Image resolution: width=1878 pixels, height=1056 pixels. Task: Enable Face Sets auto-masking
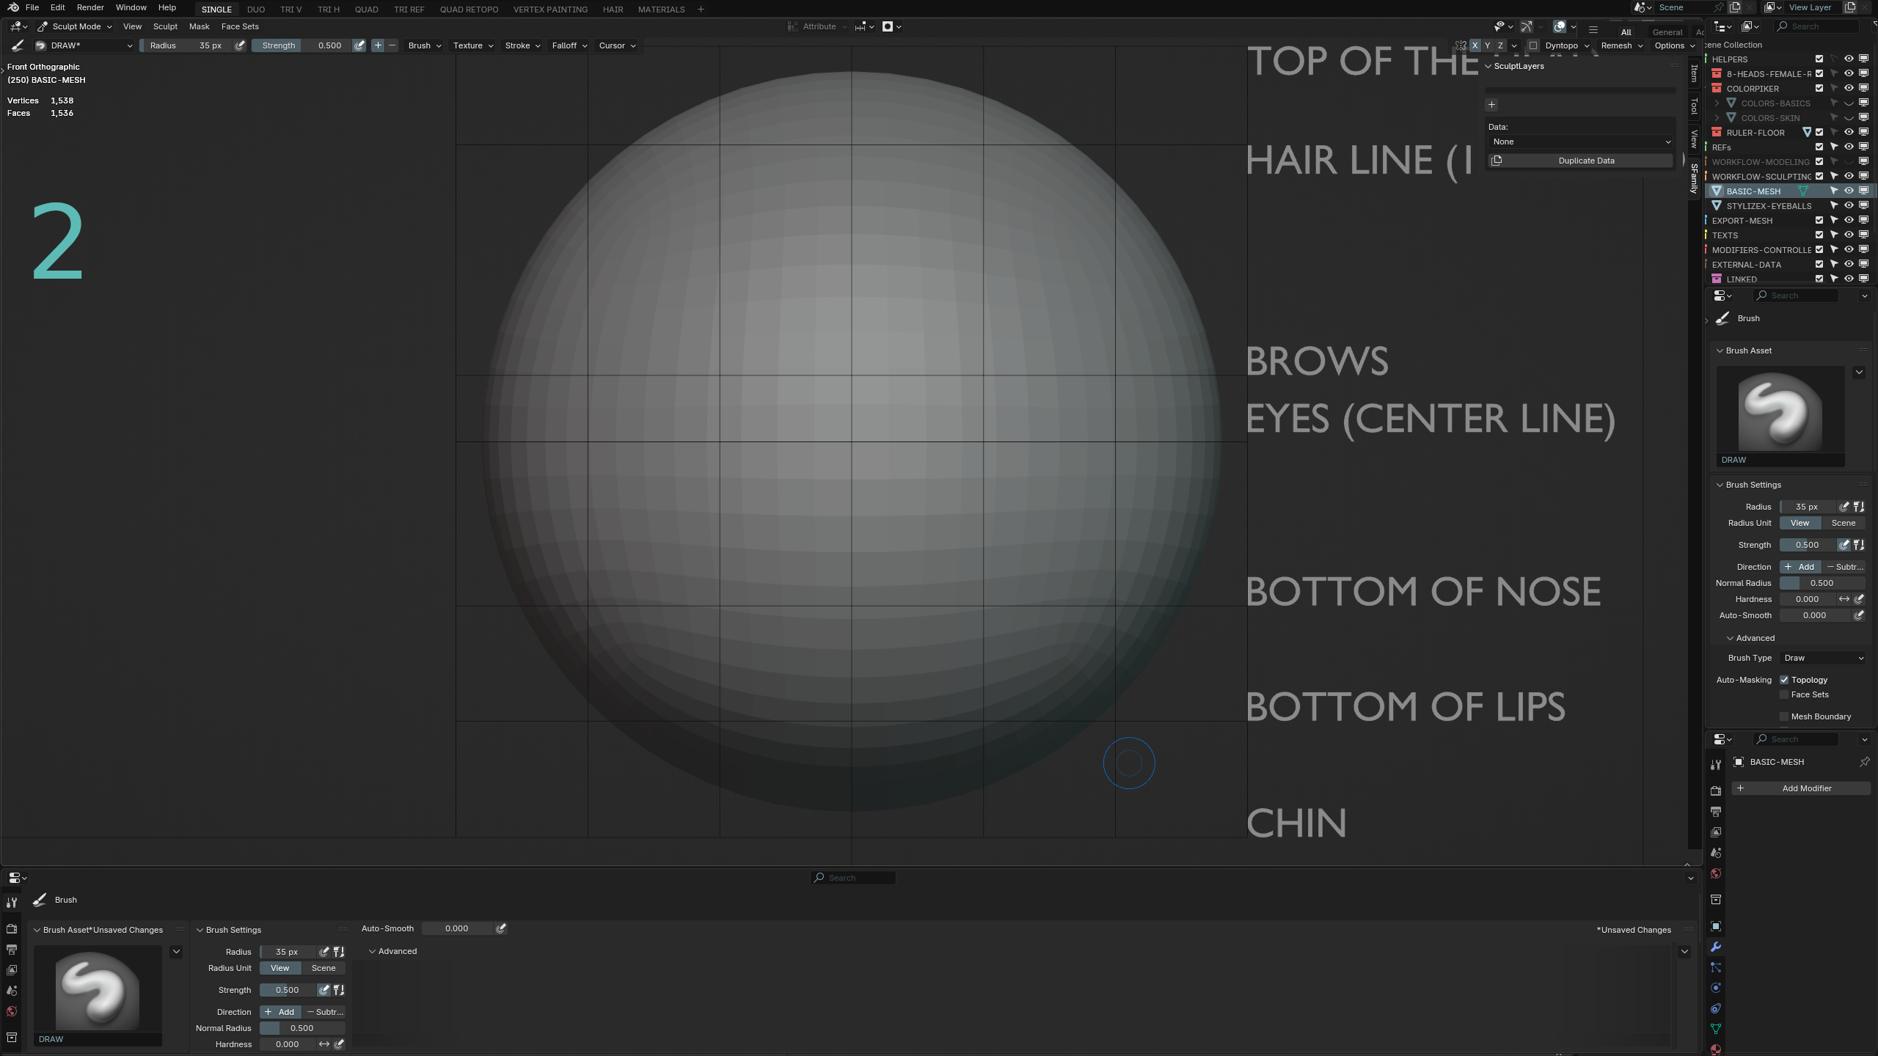(x=1784, y=694)
